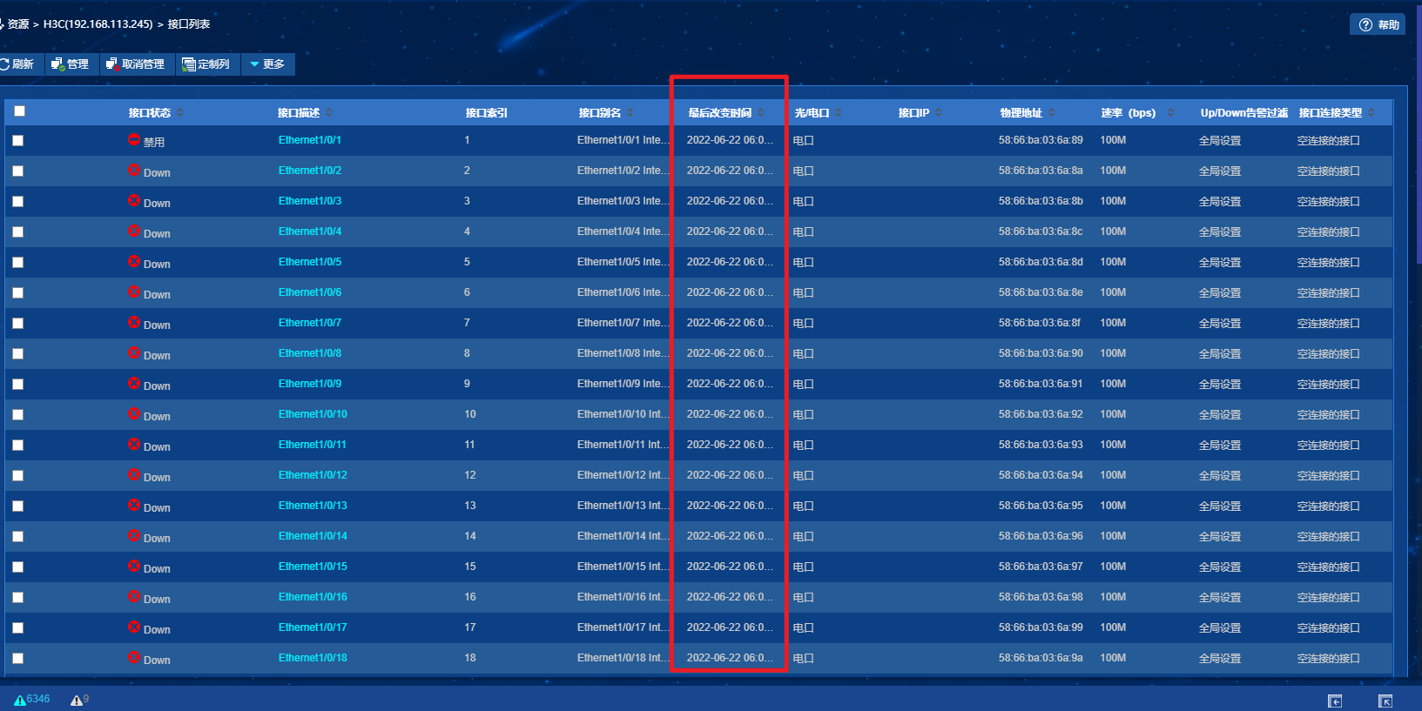Check the box for row Ethernet1/0/18
1422x711 pixels.
pyautogui.click(x=17, y=658)
